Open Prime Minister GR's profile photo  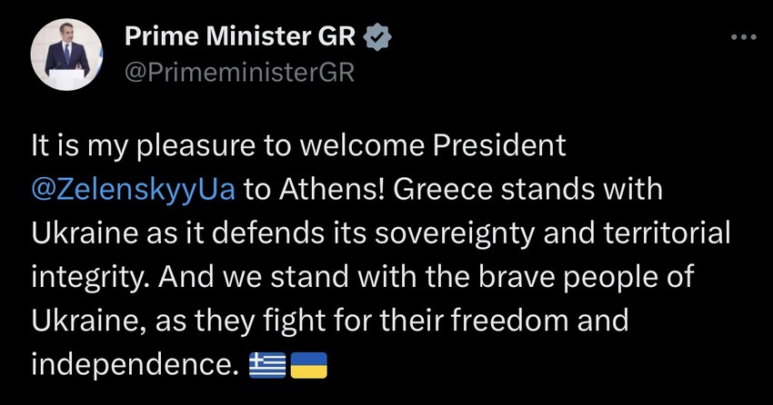tap(66, 54)
